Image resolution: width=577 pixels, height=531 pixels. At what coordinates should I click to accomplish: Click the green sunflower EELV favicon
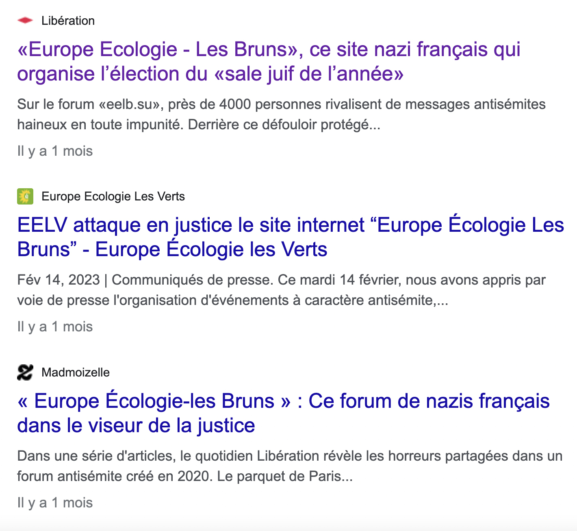point(25,196)
